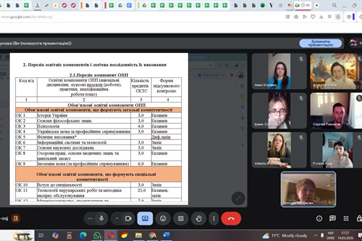The image size is (362, 241).
Task: Open the activities grid icon
Action: coord(346,218)
